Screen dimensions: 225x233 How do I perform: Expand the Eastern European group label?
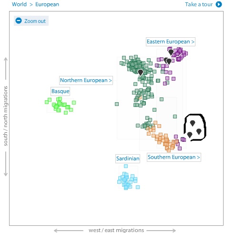[171, 42]
